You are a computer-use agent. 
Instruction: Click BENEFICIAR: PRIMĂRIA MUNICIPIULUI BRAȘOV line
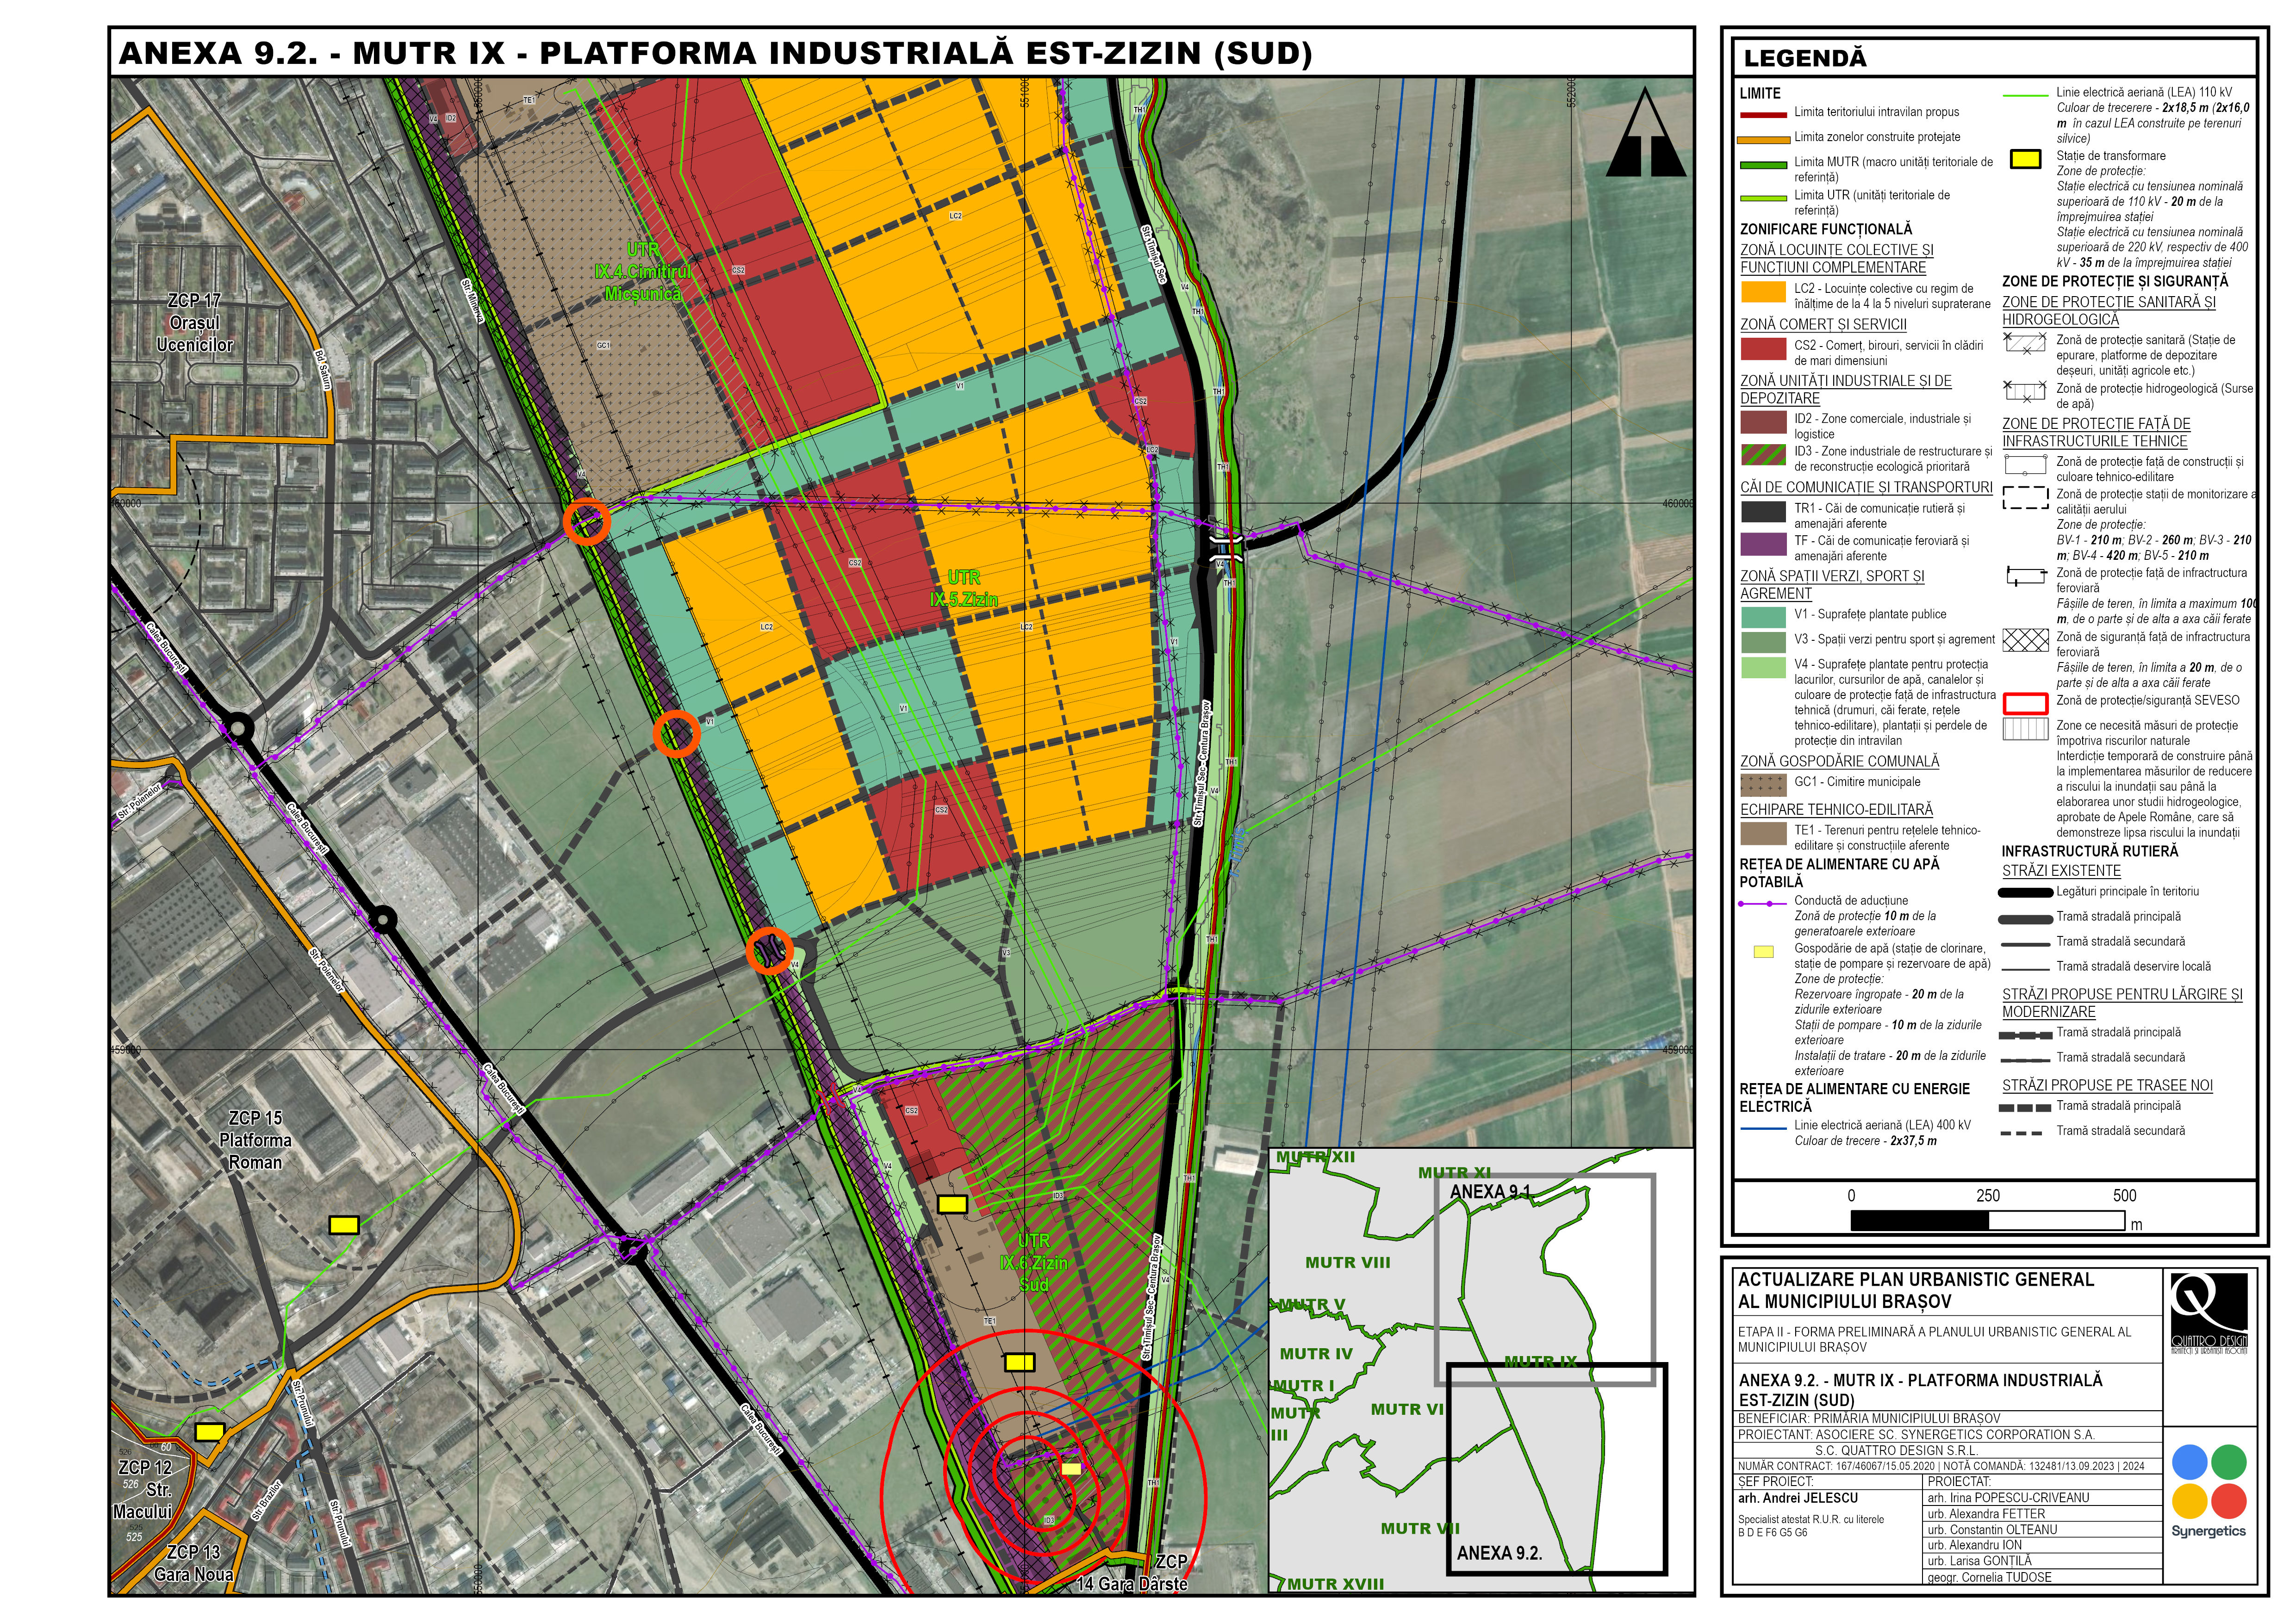[x=1869, y=1418]
